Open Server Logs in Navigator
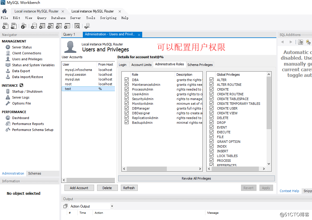 pos(21,97)
